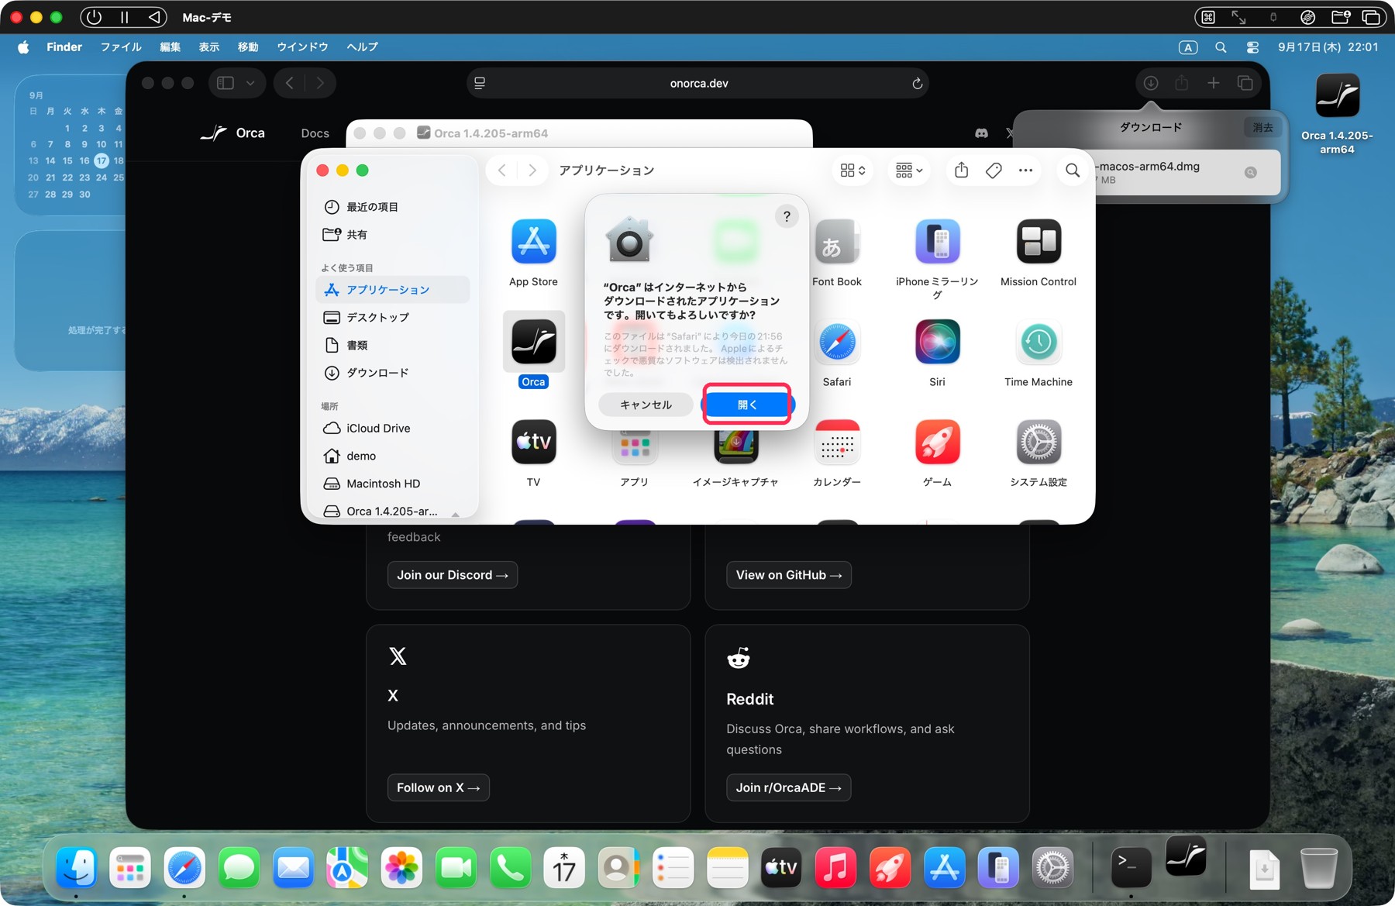This screenshot has height=906, width=1395.
Task: Open Terminal from the Dock
Action: 1131,866
